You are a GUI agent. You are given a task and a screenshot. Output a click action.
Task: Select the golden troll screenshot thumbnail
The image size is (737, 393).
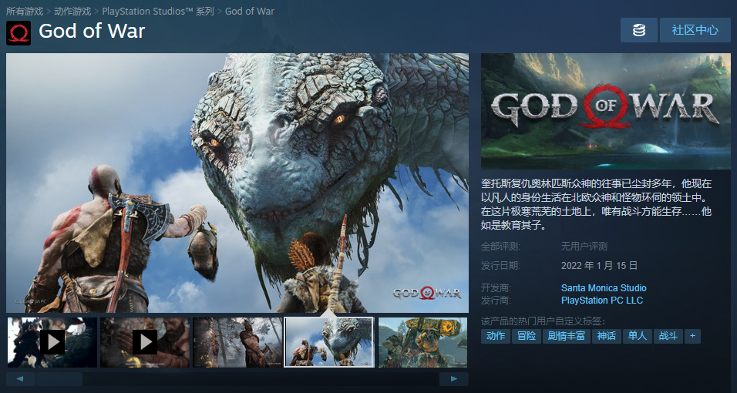tap(422, 342)
